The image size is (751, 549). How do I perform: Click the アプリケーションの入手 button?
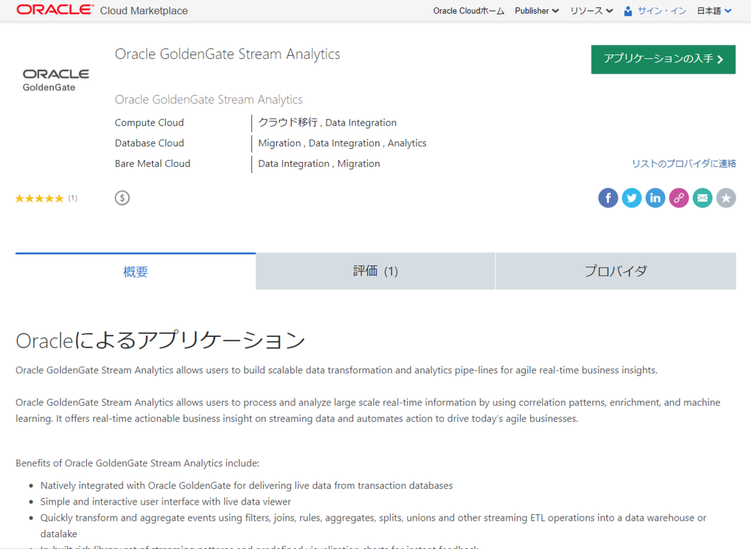click(x=663, y=59)
